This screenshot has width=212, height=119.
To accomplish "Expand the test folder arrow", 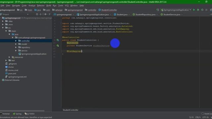I will click(6, 60).
